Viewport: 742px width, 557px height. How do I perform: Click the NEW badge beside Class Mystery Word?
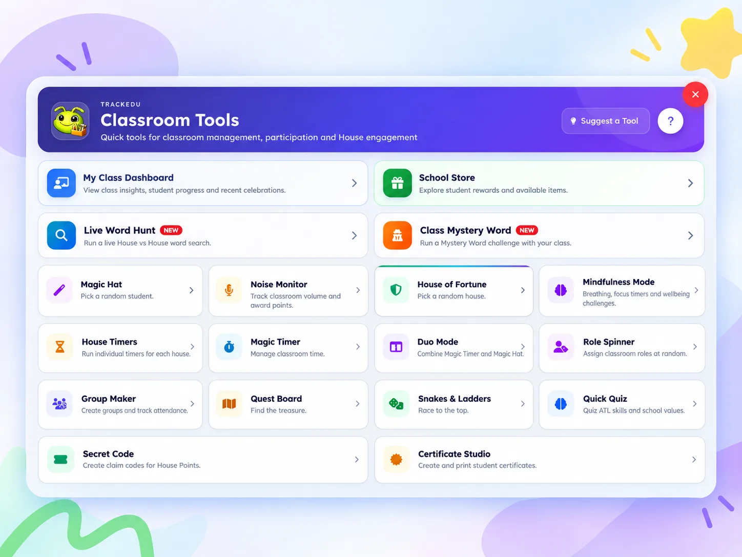pos(527,230)
